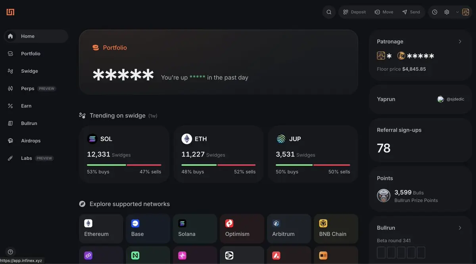Screen dimensions: 476x264
Task: Select the Solana network card
Action: [195, 229]
